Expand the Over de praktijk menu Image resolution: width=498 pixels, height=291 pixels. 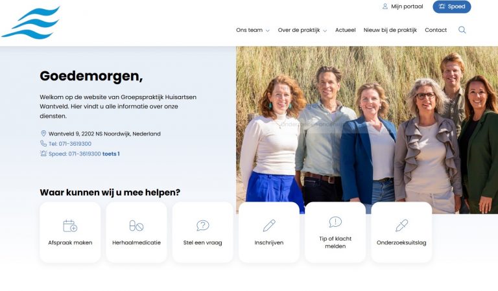point(302,30)
